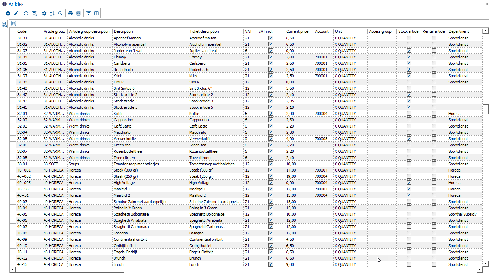Print the articles list
Screen dimensions: 492x276
pyautogui.click(x=70, y=13)
